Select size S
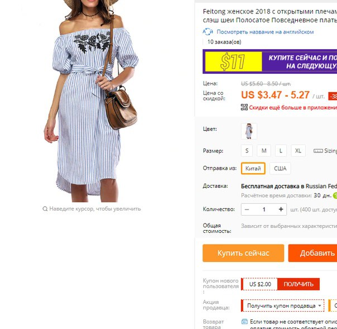 (247, 151)
